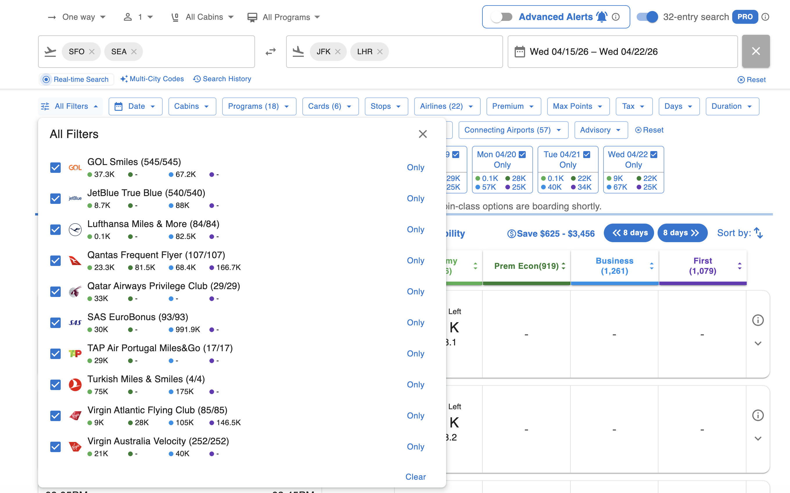The image size is (790, 493).
Task: Click the date range field Wed 04/15/26
Action: [x=622, y=52]
